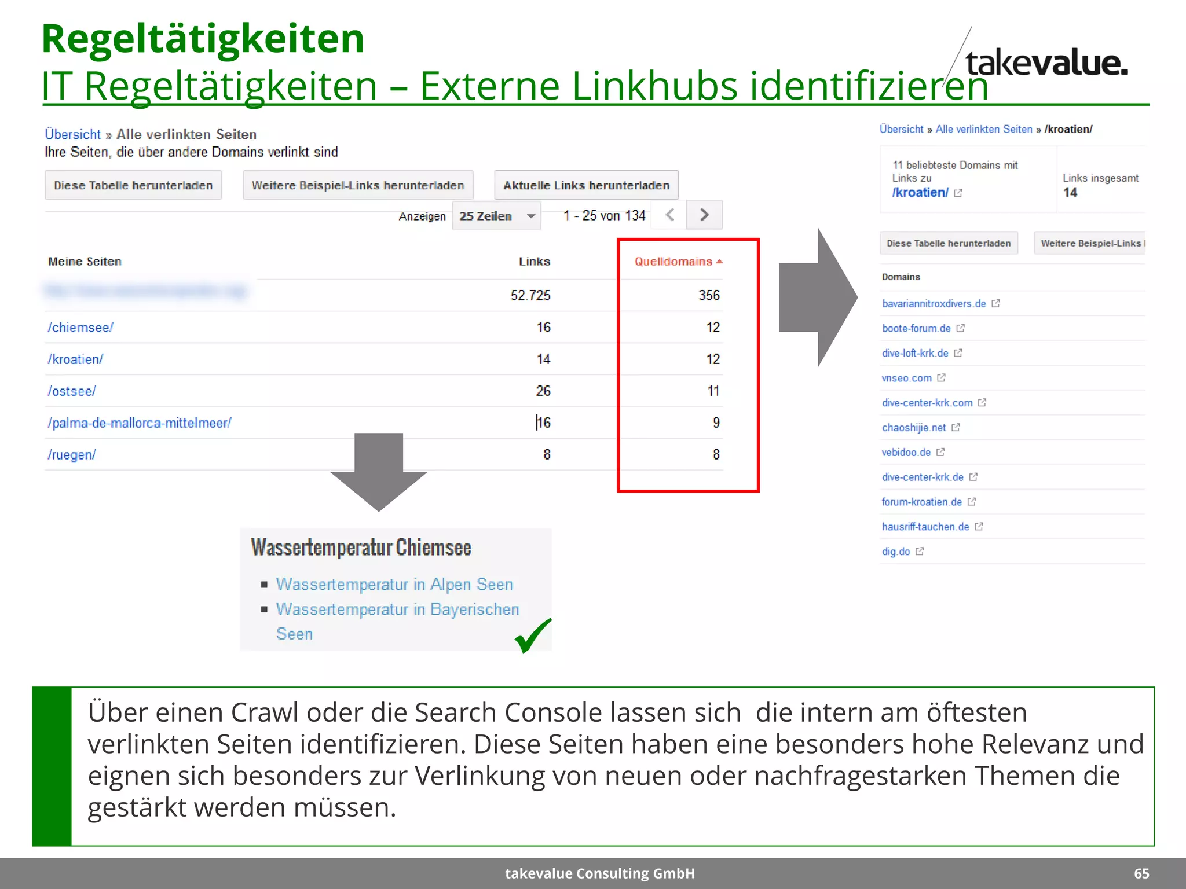This screenshot has width=1186, height=889.
Task: Open forum-kroatien.de domain link
Action: 922,502
